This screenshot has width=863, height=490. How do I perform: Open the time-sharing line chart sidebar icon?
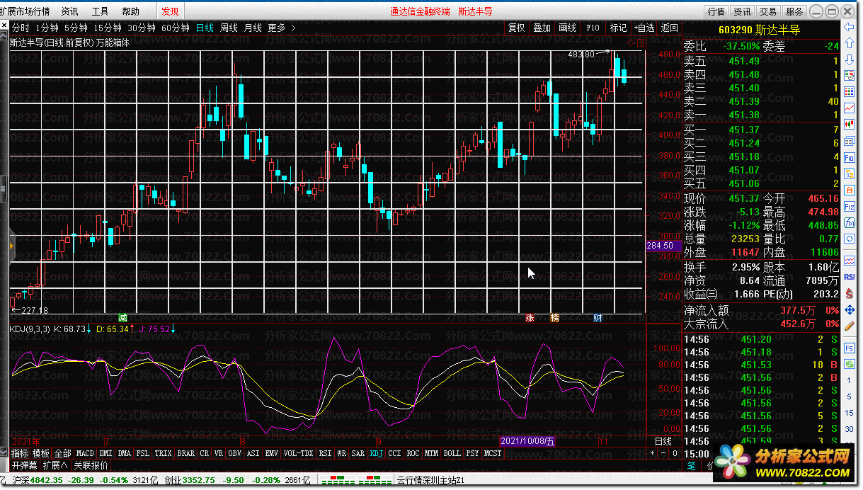pyautogui.click(x=849, y=107)
